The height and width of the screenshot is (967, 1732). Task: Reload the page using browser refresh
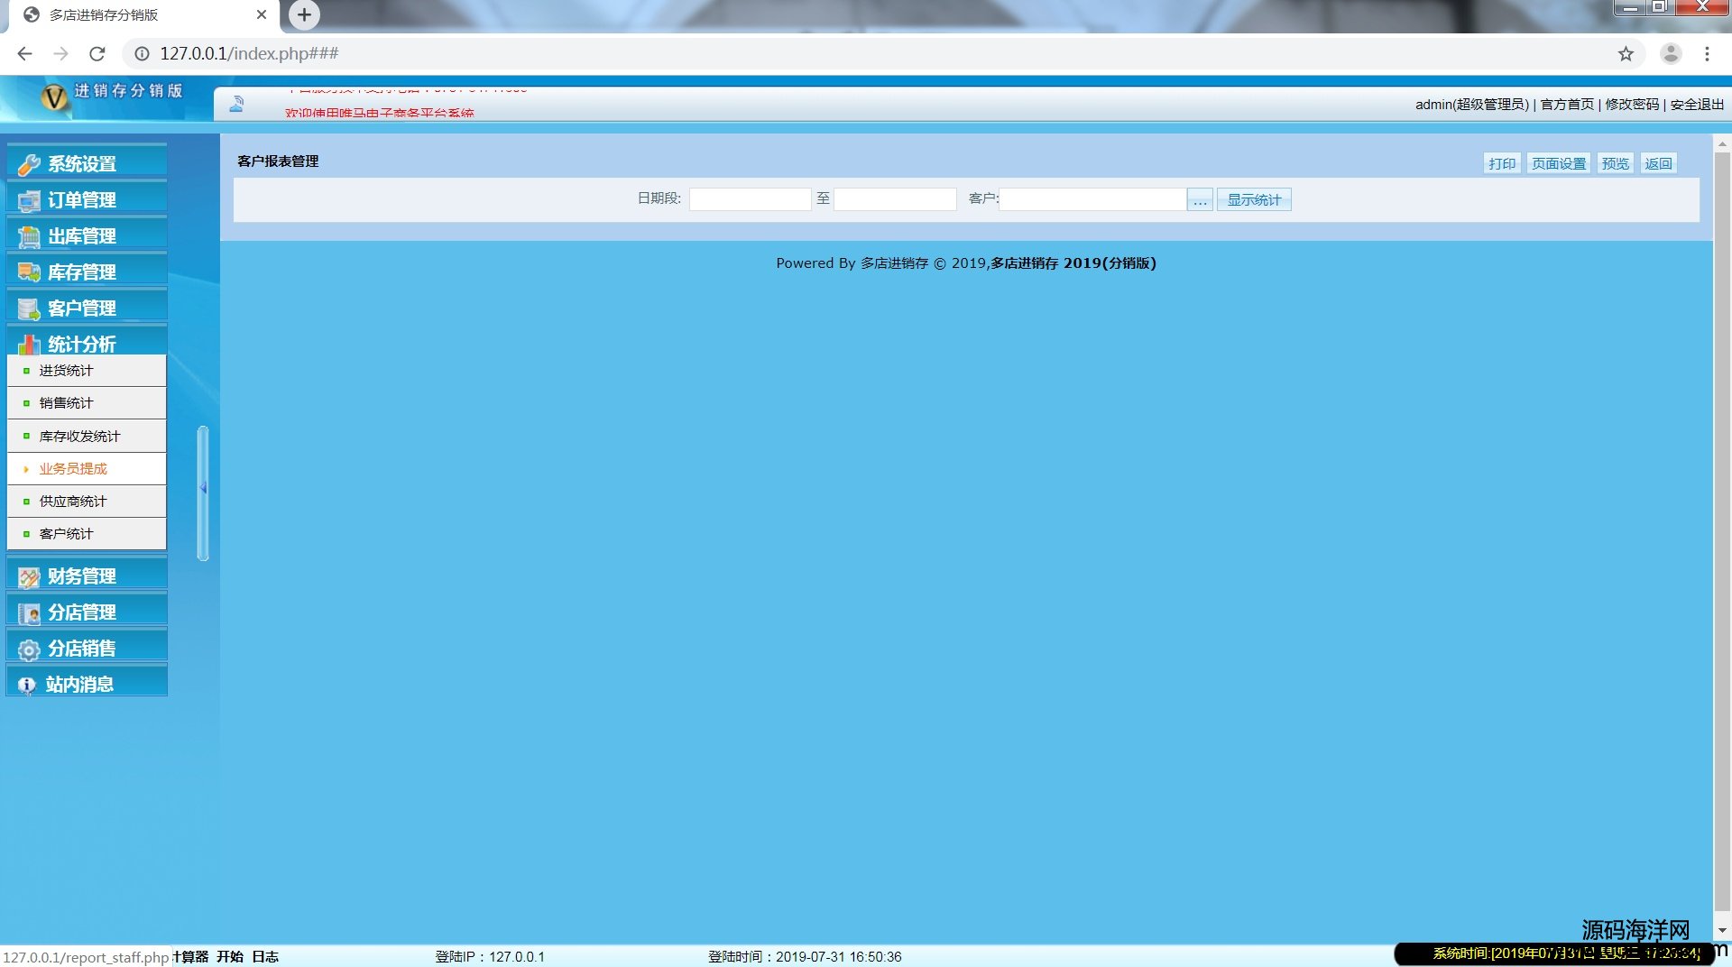tap(97, 54)
